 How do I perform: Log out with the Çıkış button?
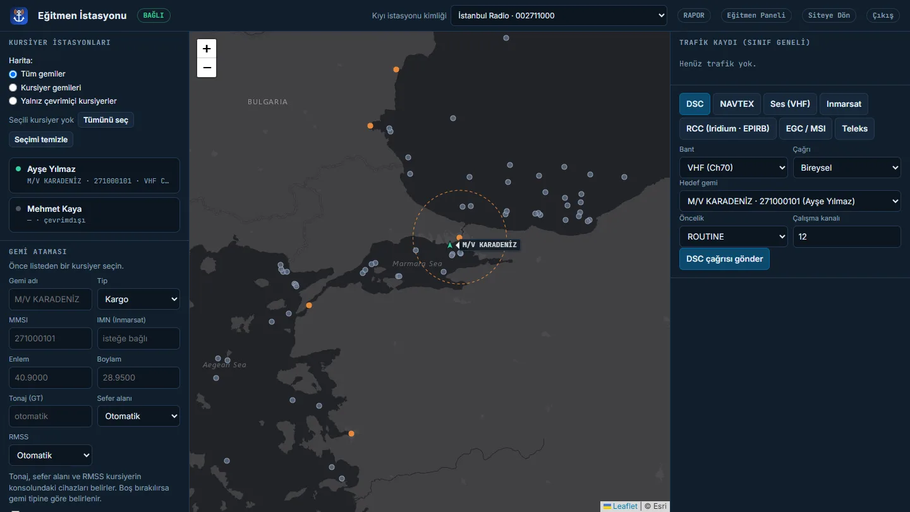883,16
